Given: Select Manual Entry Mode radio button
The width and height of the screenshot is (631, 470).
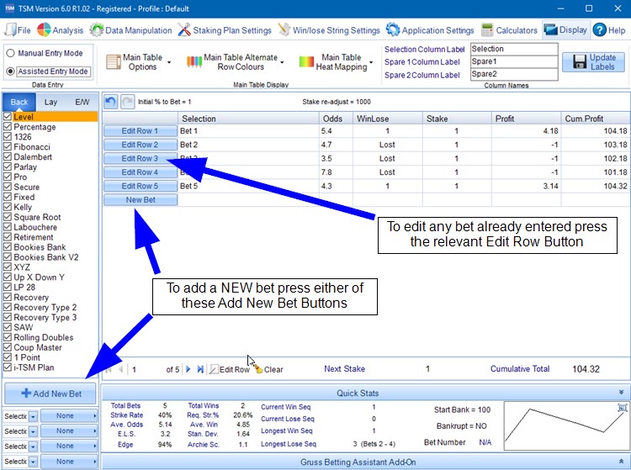Looking at the screenshot, I should tap(10, 53).
